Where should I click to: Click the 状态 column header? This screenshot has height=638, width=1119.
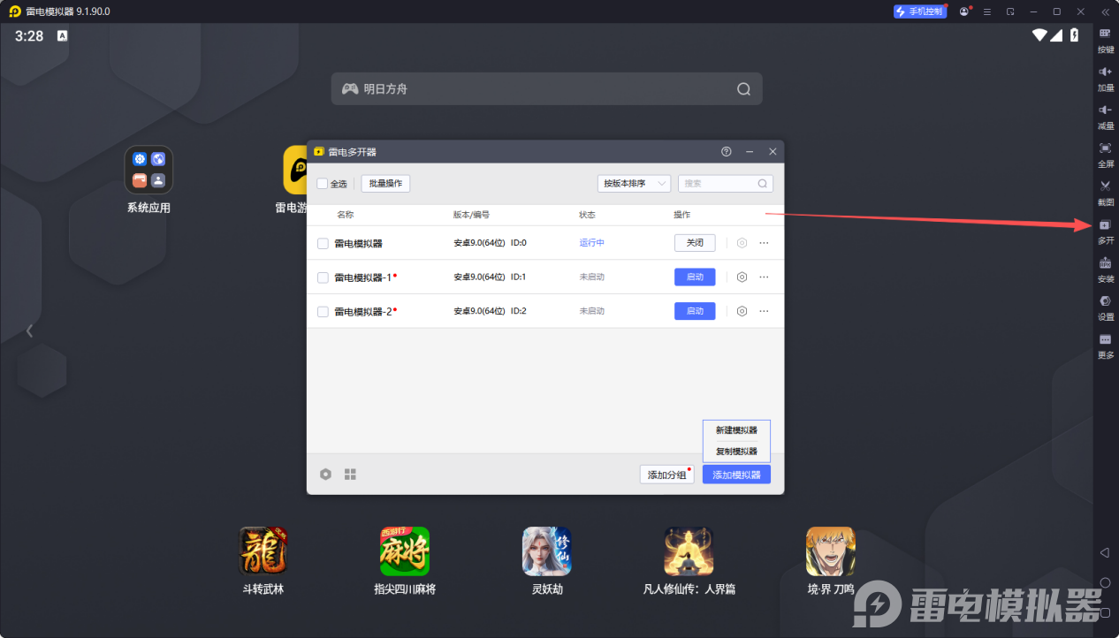[587, 215]
